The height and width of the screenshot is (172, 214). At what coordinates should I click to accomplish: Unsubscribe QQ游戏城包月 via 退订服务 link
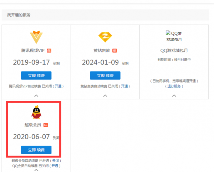click(x=174, y=86)
